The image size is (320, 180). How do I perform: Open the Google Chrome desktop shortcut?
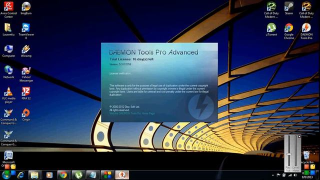pyautogui.click(x=289, y=31)
